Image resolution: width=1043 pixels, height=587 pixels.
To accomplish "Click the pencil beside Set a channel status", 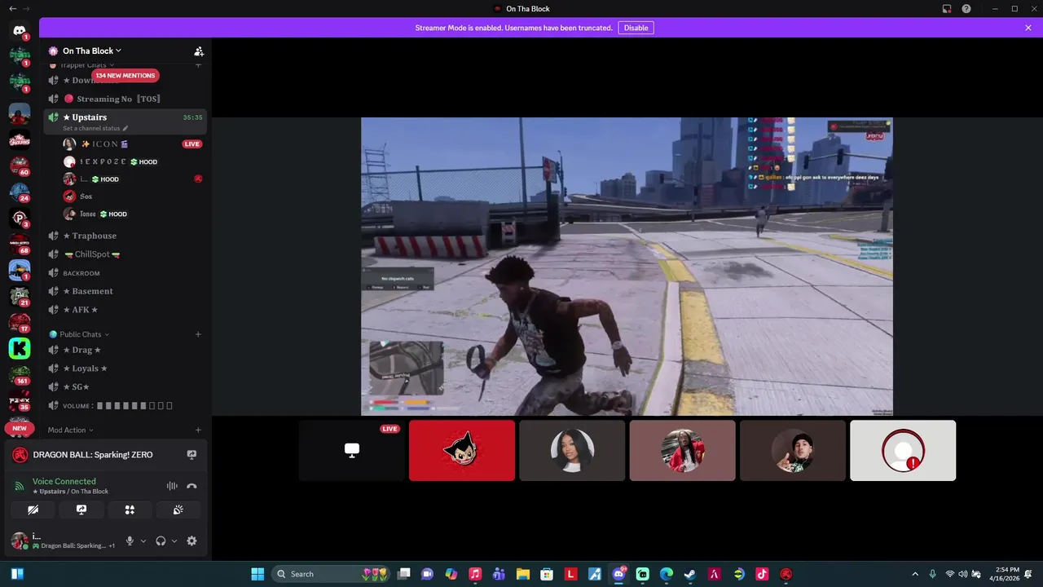I will [125, 129].
